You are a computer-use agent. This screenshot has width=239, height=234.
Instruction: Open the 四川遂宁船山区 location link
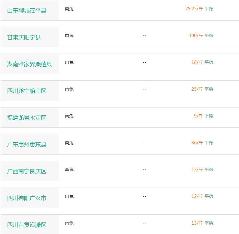tap(27, 91)
